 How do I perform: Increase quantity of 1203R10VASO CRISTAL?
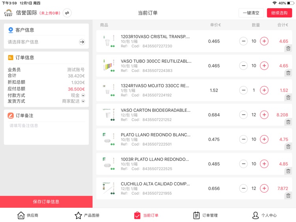click(x=264, y=41)
